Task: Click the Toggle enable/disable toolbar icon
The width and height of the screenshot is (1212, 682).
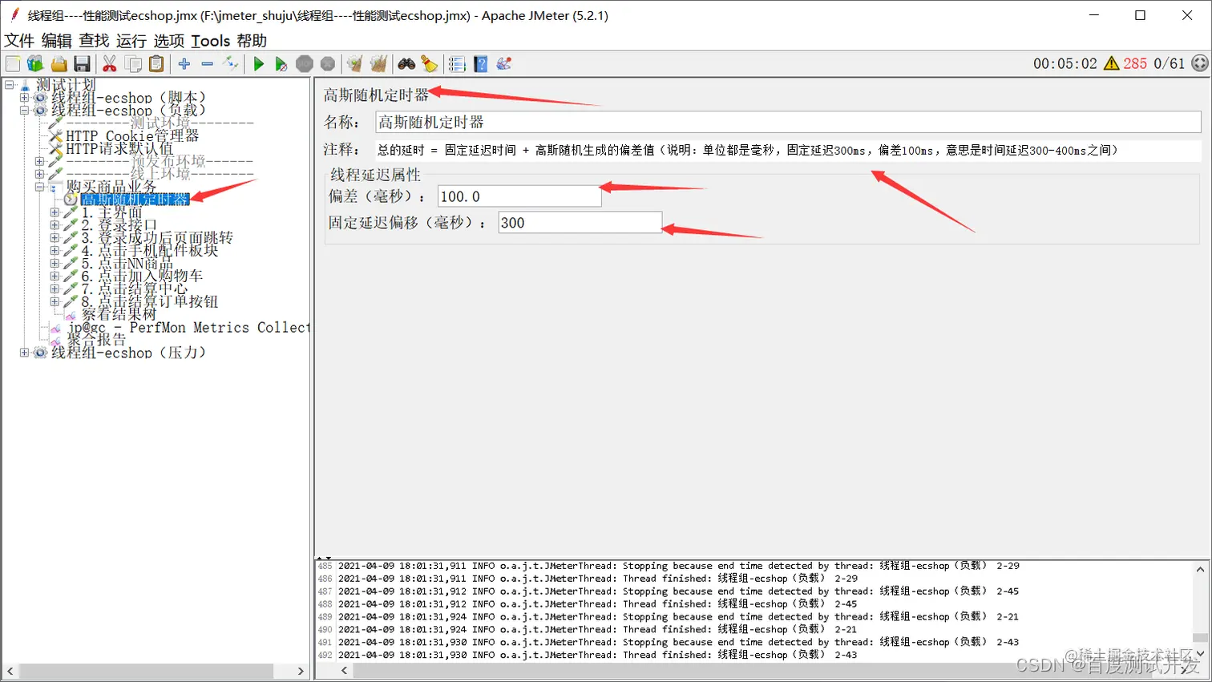Action: 231,64
